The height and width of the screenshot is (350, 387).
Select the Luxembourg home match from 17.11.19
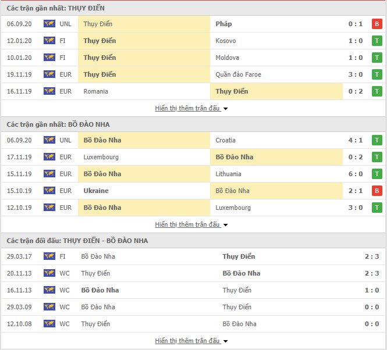click(x=101, y=157)
